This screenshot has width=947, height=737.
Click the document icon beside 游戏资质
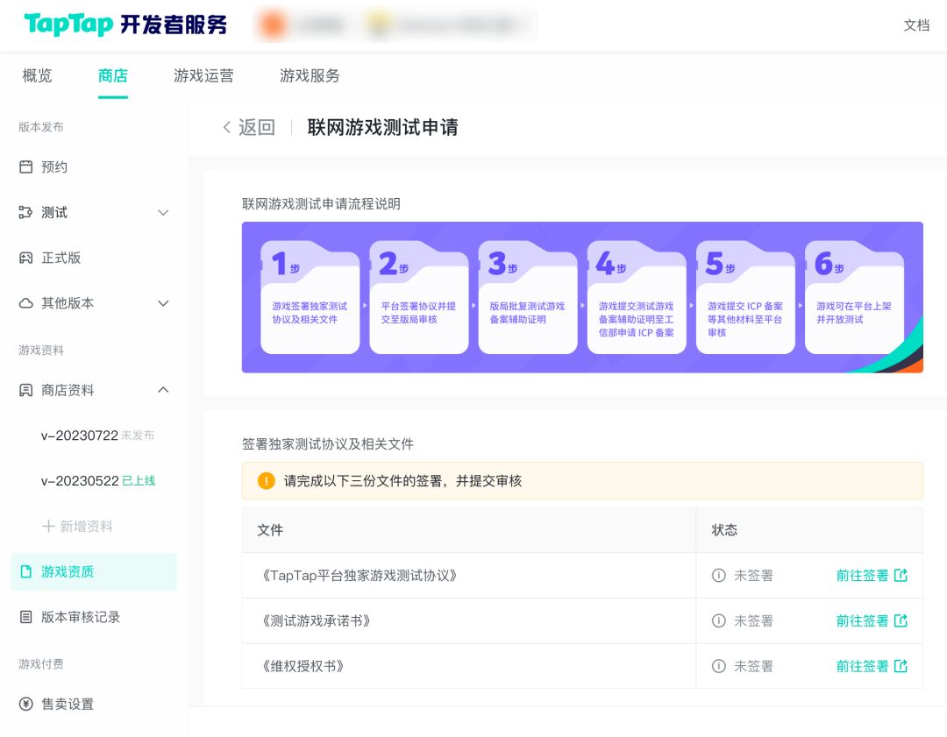25,571
